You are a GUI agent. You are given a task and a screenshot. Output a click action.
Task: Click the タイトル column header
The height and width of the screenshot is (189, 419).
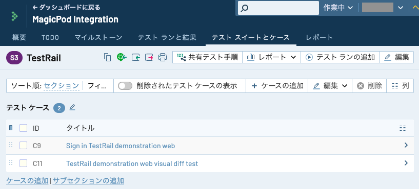point(80,128)
